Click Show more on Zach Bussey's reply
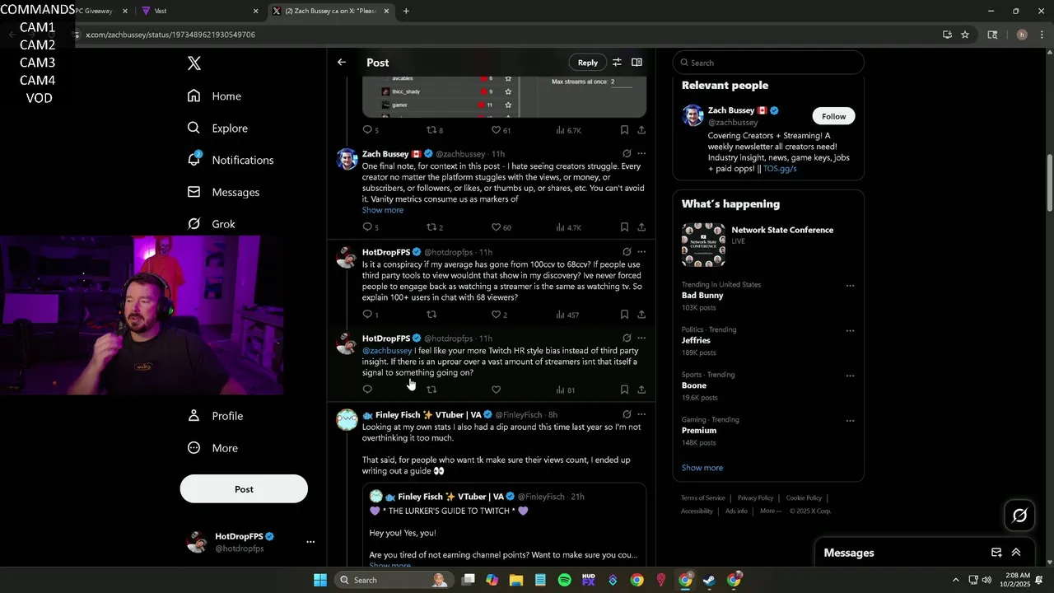This screenshot has height=593, width=1054. (x=383, y=210)
